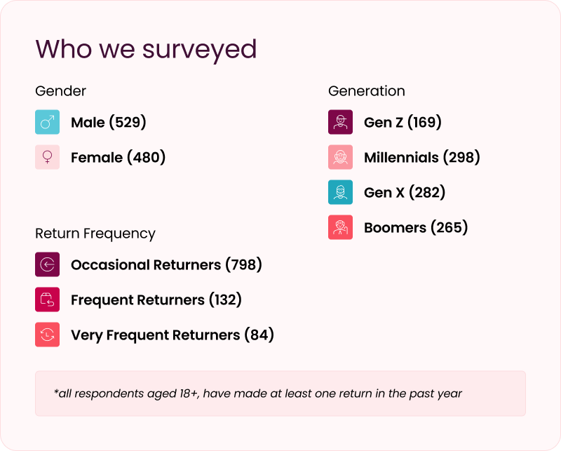Select the Occasional Returners arrow icon

tap(47, 264)
